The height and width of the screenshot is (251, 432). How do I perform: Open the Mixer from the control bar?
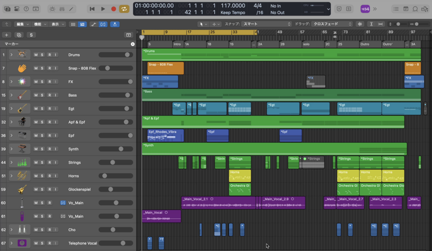62,9
